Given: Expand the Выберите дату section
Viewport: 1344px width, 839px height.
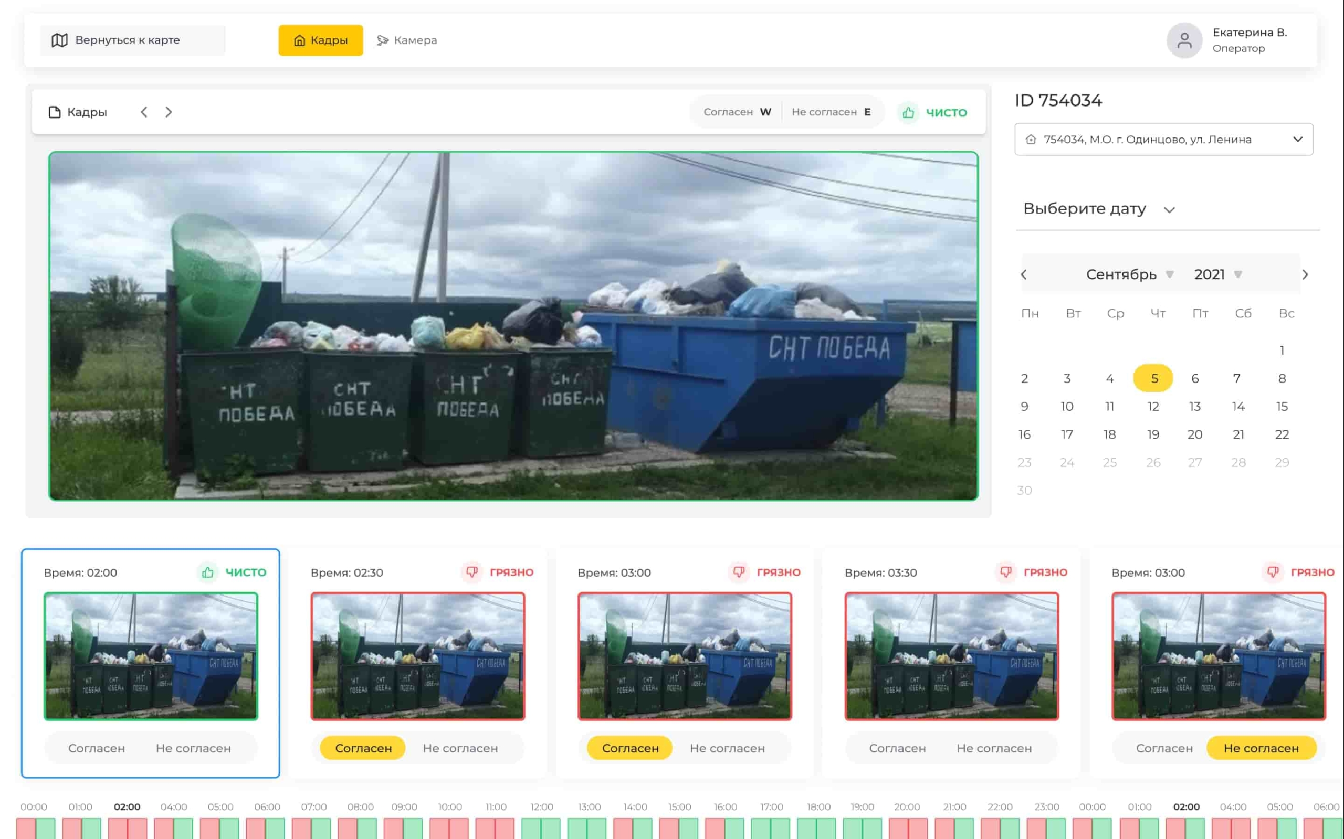Looking at the screenshot, I should coord(1099,209).
